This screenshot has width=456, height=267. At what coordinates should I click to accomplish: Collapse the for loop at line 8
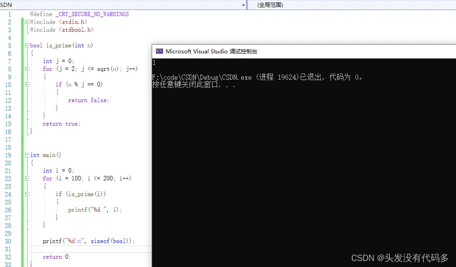pos(27,69)
